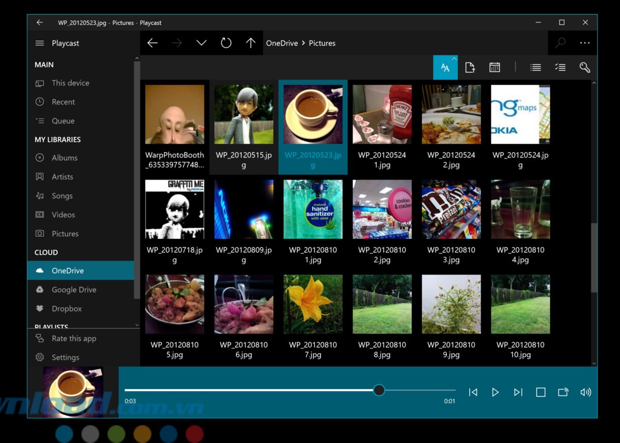Switch to the Albums library
Screen dimensions: 620x443
click(x=64, y=158)
